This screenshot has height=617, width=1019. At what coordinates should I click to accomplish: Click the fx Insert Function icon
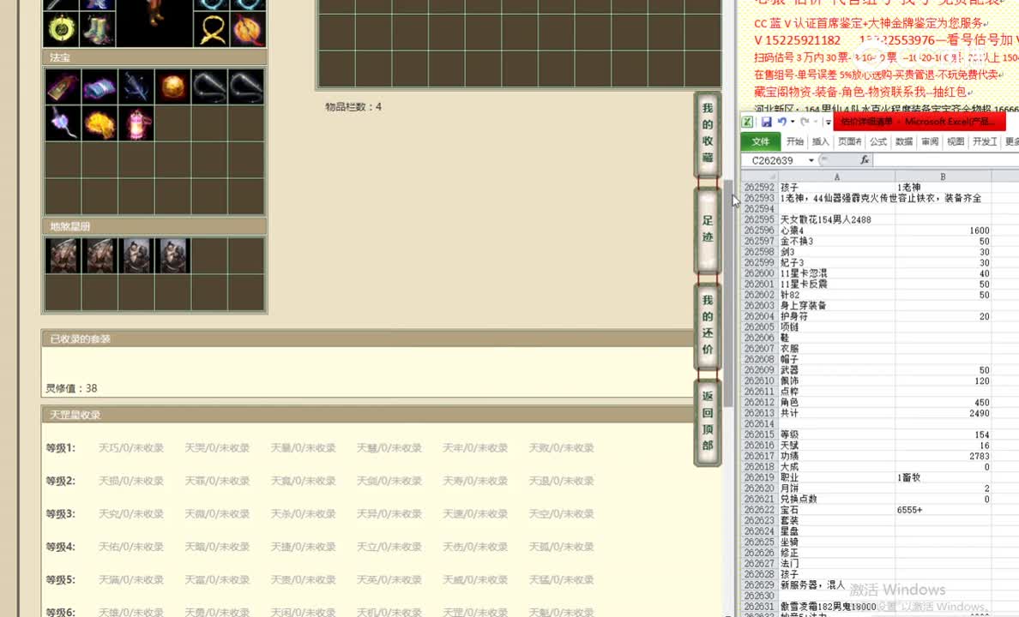point(865,159)
